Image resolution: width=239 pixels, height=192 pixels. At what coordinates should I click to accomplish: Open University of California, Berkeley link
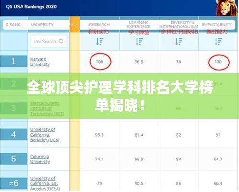45,135
